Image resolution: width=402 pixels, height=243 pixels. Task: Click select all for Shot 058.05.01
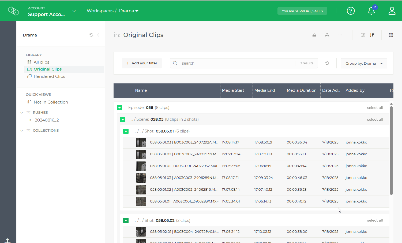click(x=375, y=131)
